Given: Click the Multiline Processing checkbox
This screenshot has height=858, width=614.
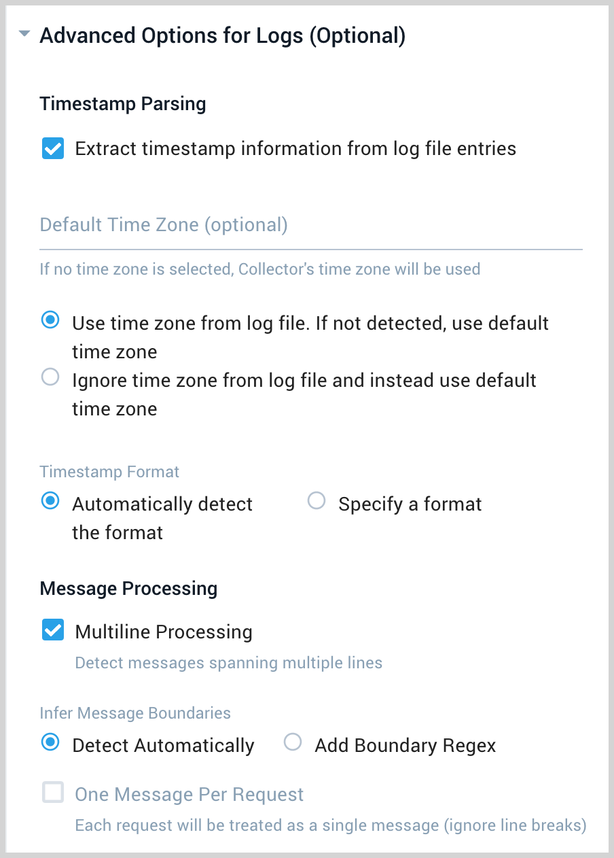Looking at the screenshot, I should pyautogui.click(x=52, y=630).
